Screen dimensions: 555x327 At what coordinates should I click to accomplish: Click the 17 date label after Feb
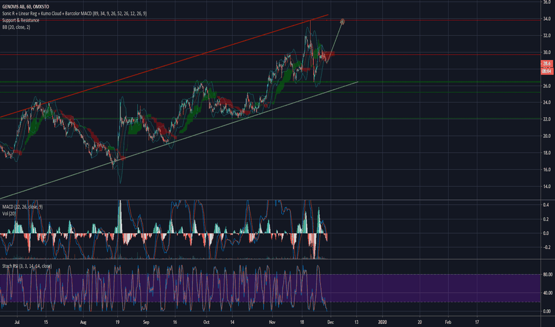[x=477, y=322]
